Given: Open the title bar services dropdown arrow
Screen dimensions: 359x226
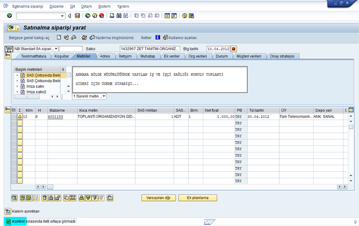Looking at the screenshot, I should 17,28.
